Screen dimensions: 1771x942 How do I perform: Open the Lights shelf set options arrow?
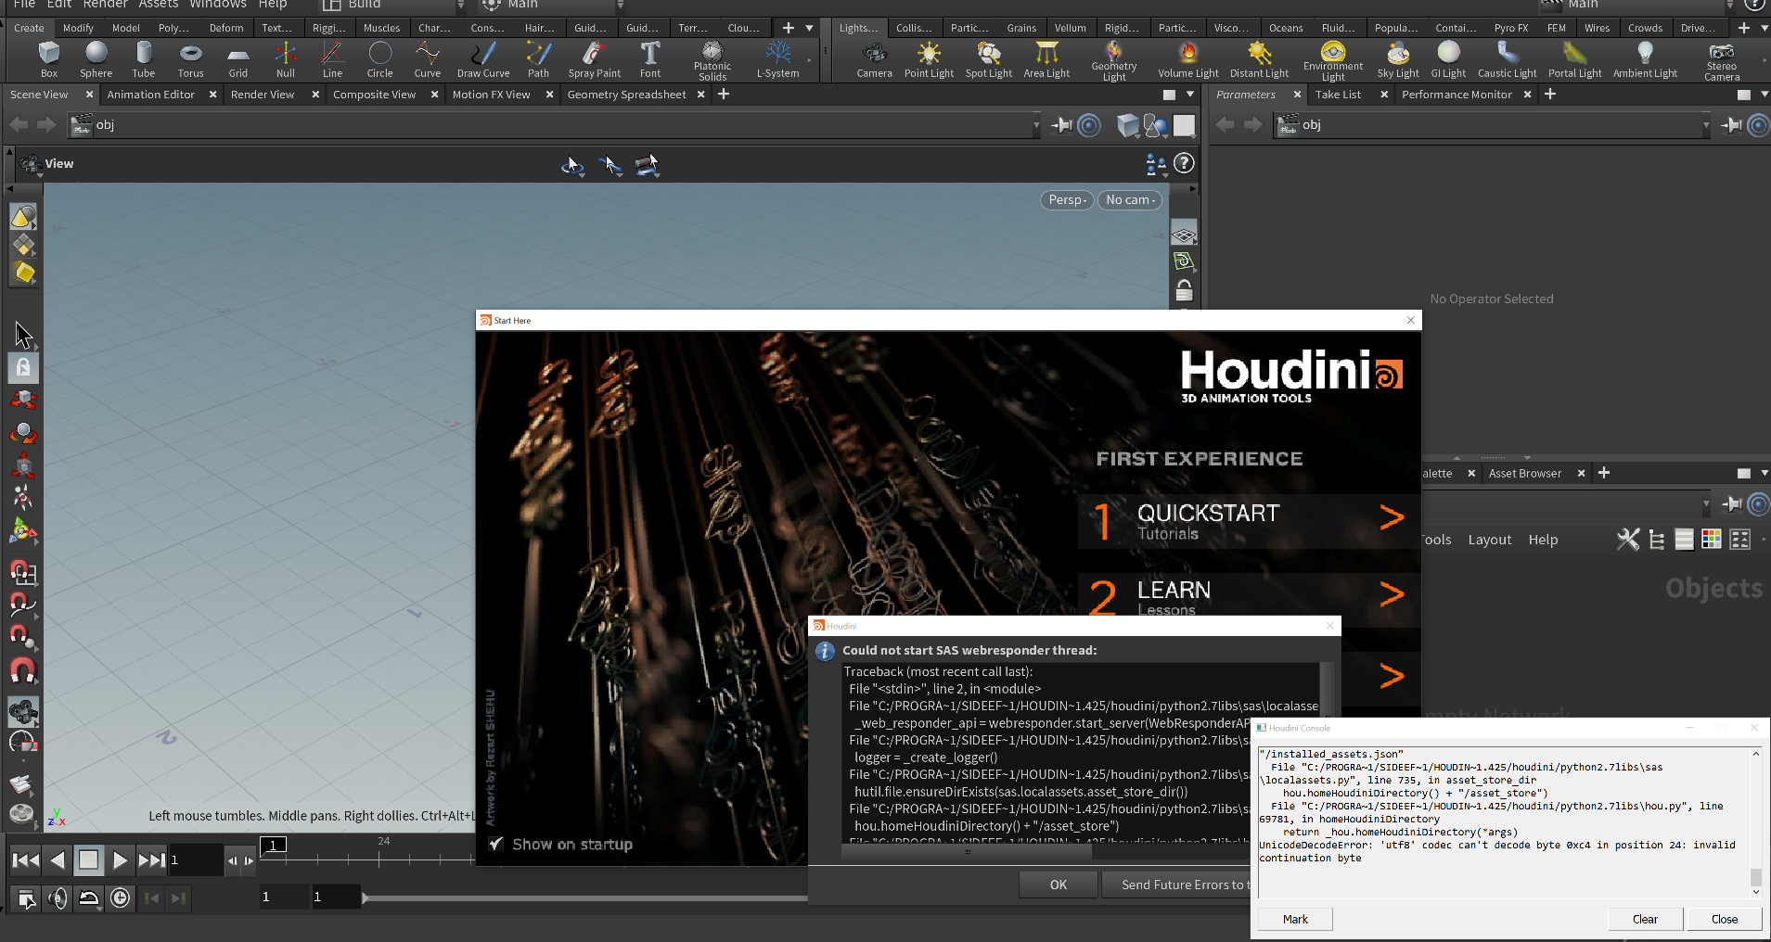click(x=1764, y=28)
